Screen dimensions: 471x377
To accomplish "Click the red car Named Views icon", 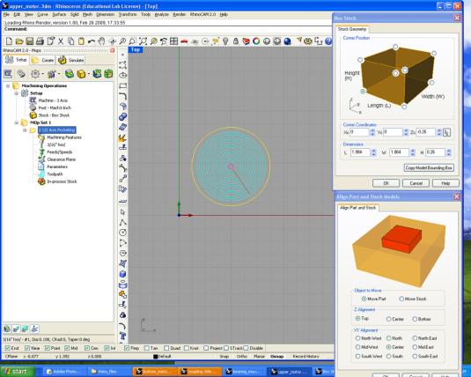I will [184, 41].
